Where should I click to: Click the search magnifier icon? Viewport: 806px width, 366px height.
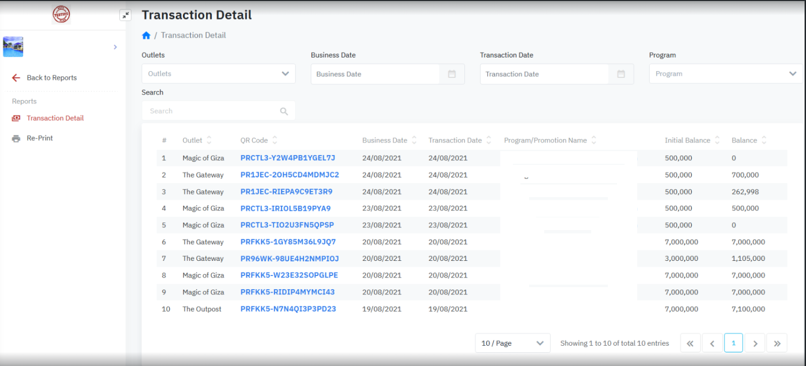[284, 111]
